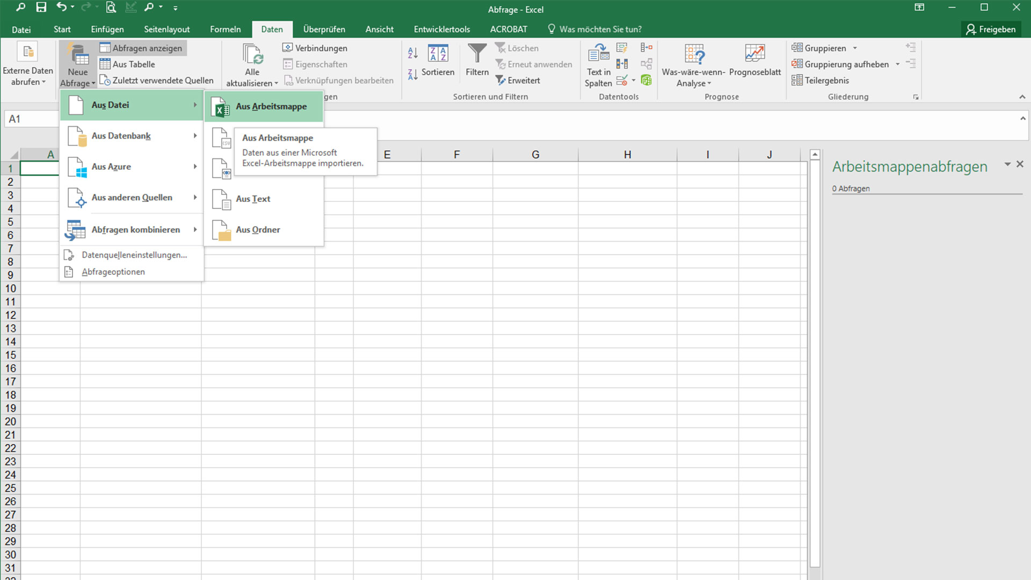Click the Erweitert filter option
This screenshot has height=580, width=1031.
pyautogui.click(x=518, y=80)
